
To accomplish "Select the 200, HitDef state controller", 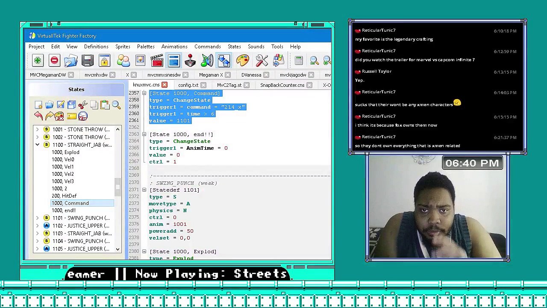I will (x=64, y=196).
